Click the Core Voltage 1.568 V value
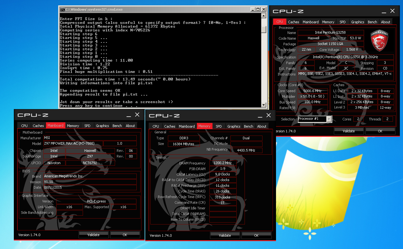This screenshot has width=403, height=249. pyautogui.click(x=352, y=50)
